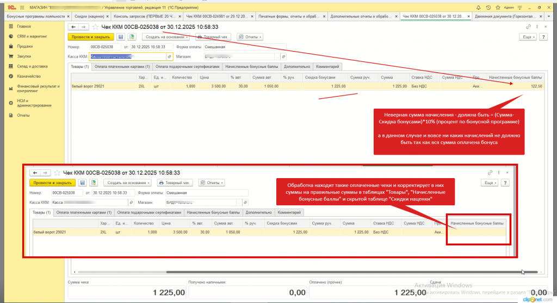
Task: Open notifications bell in title bar
Action: (479, 8)
